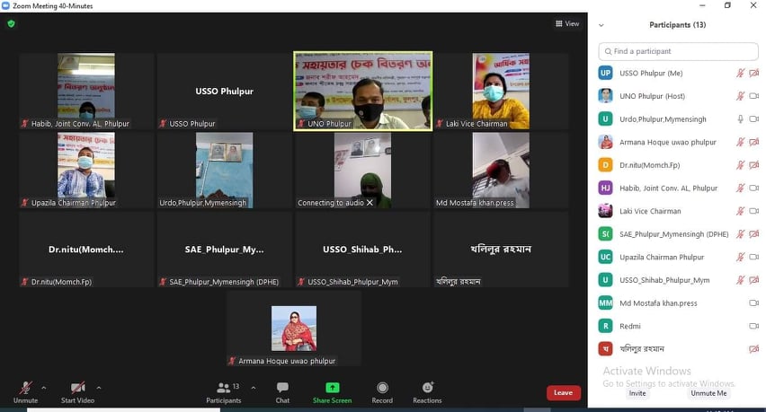
Task: Expand video options arrow beside Start Video
Action: click(x=99, y=388)
